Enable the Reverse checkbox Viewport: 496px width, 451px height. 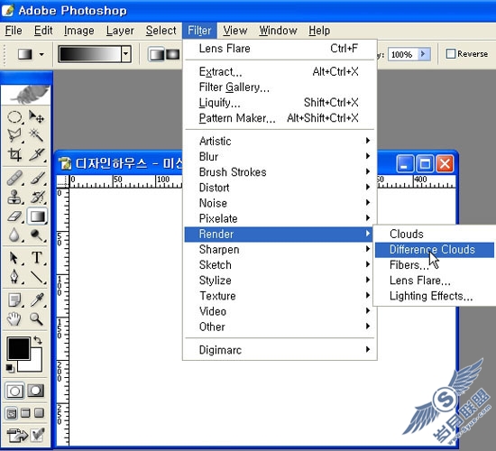(x=451, y=53)
